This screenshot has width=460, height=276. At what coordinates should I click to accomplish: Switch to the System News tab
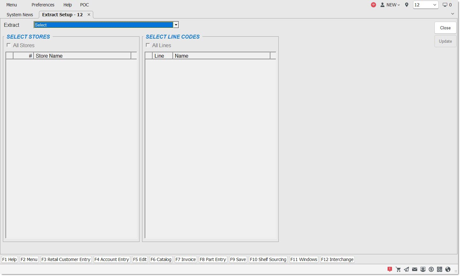coord(20,15)
